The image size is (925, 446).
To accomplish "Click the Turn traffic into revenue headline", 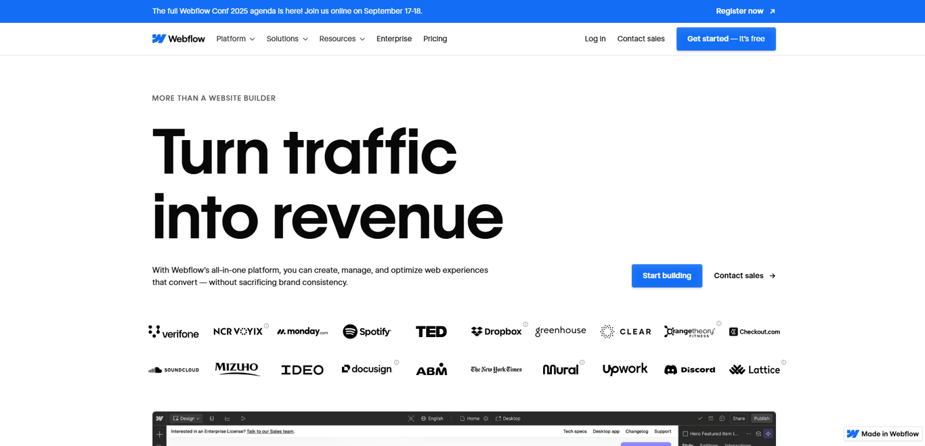I will (x=328, y=184).
